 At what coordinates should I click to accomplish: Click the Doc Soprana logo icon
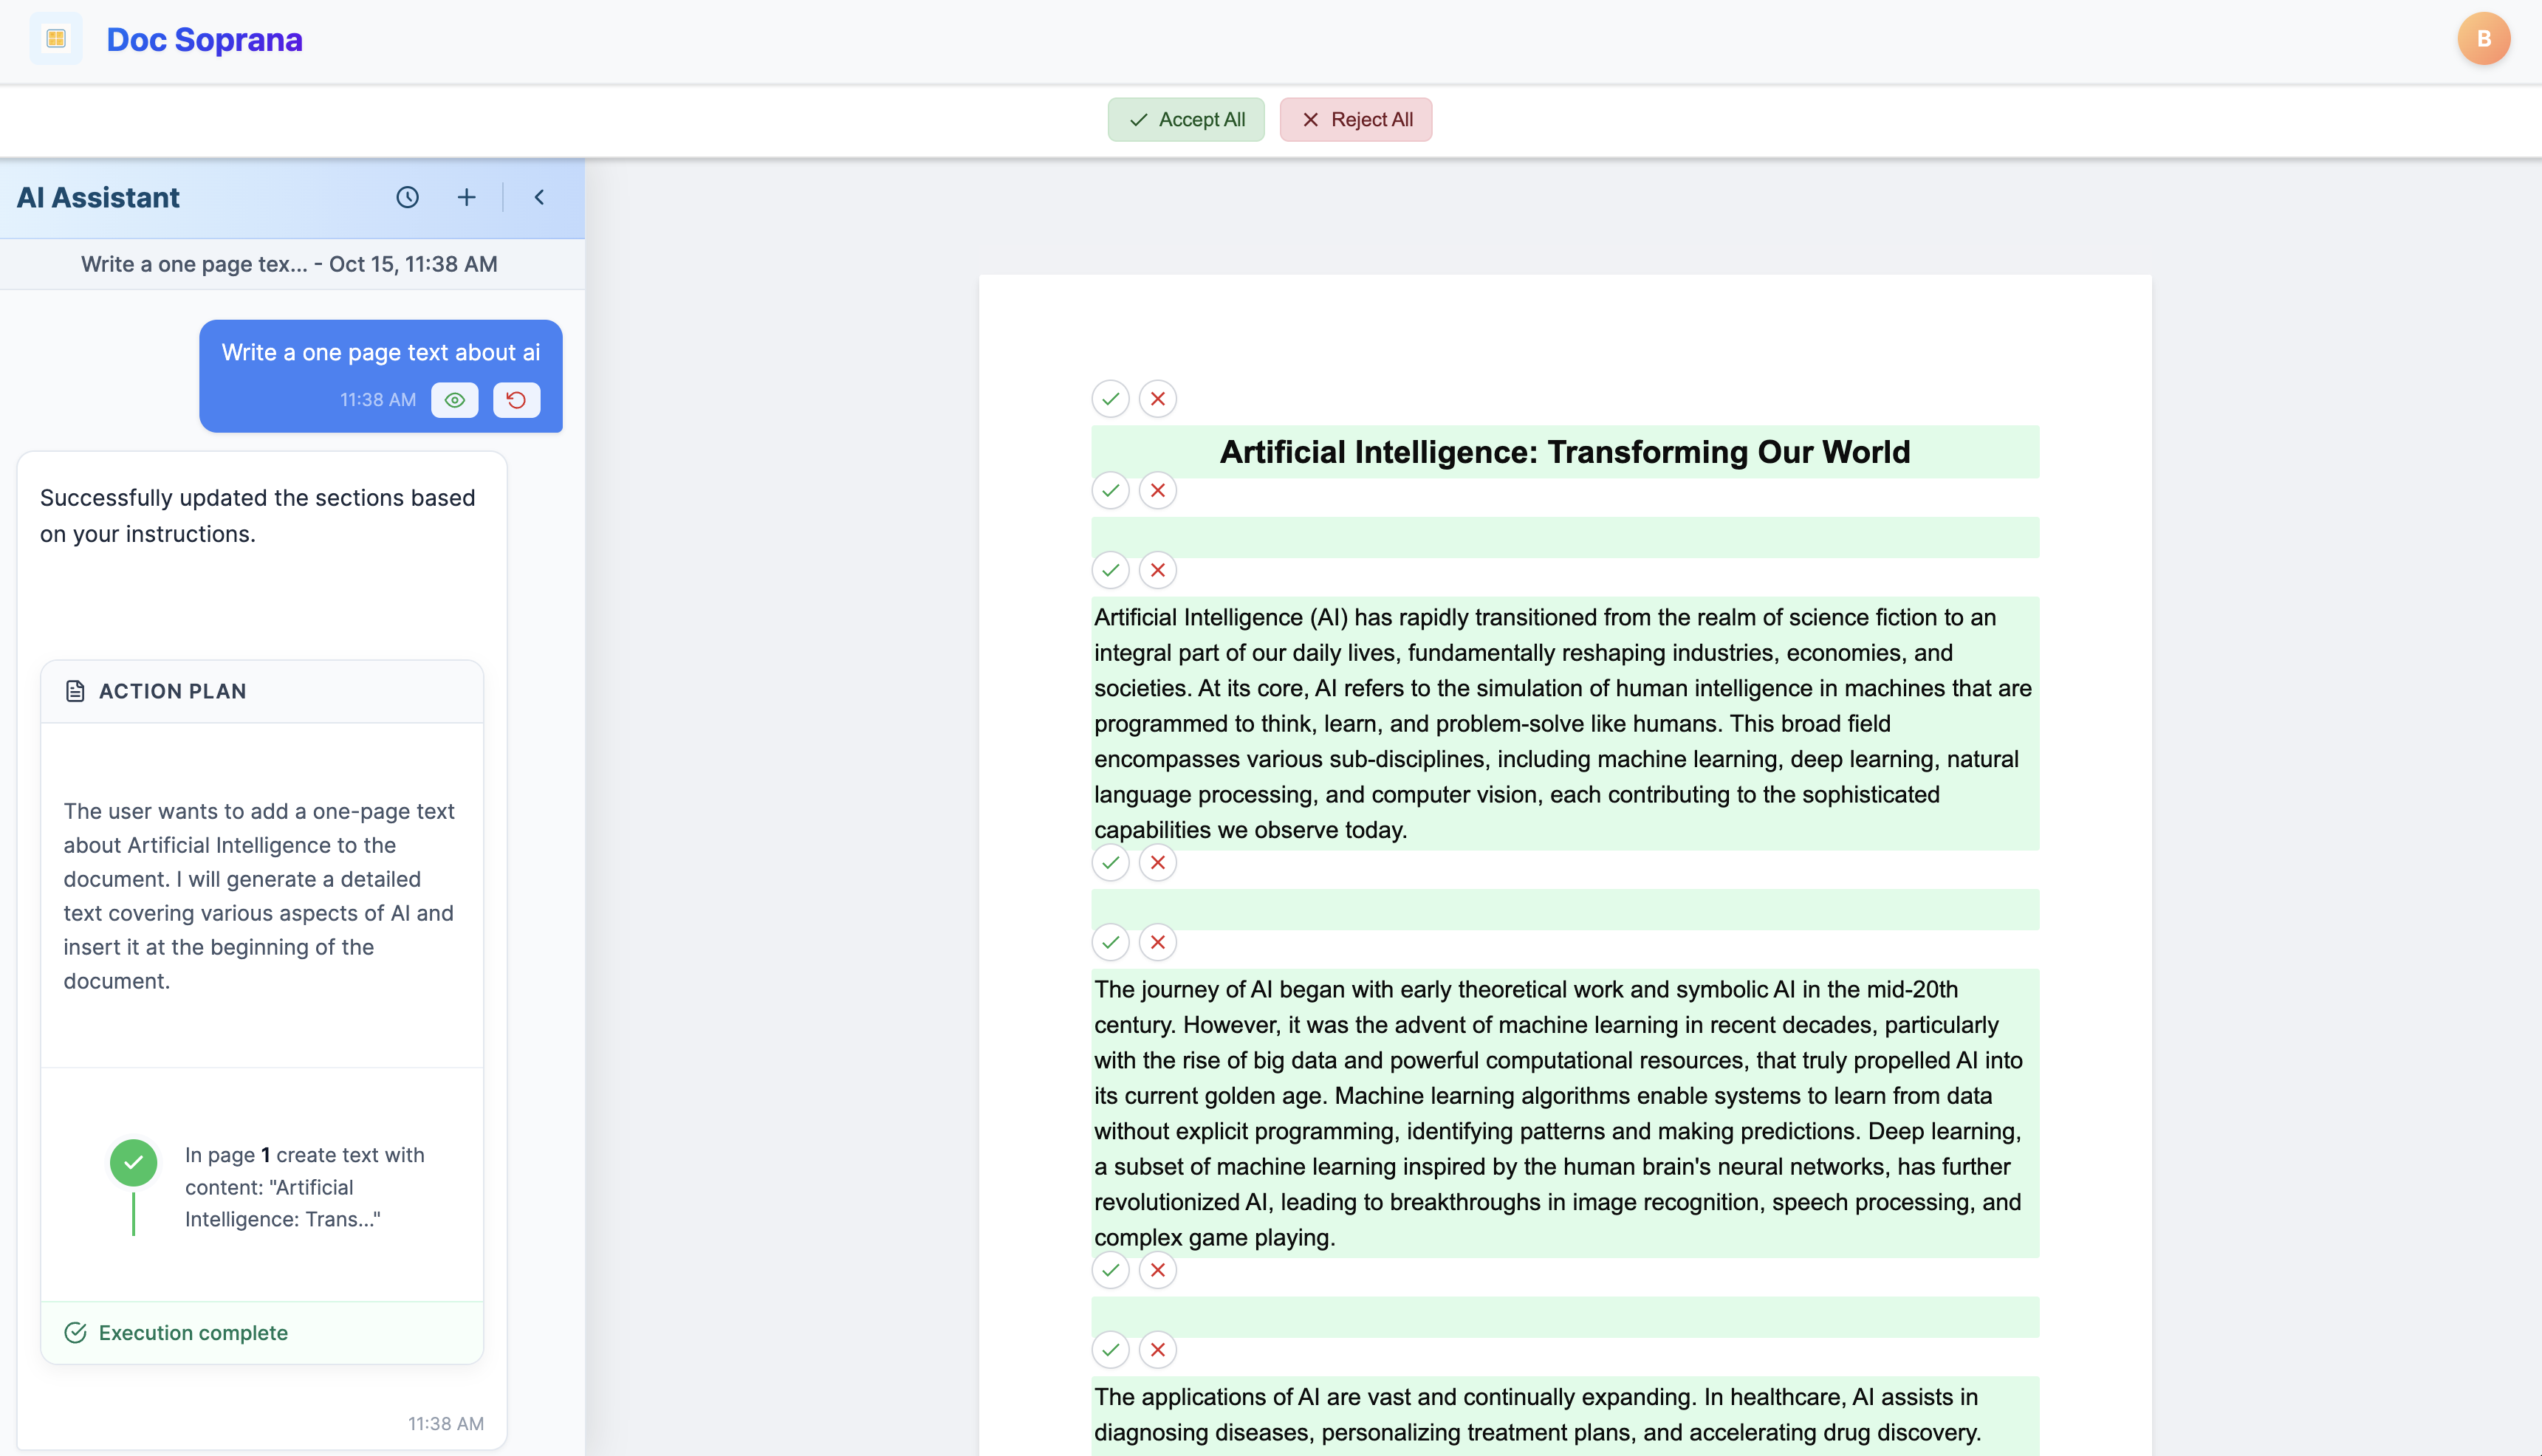56,39
